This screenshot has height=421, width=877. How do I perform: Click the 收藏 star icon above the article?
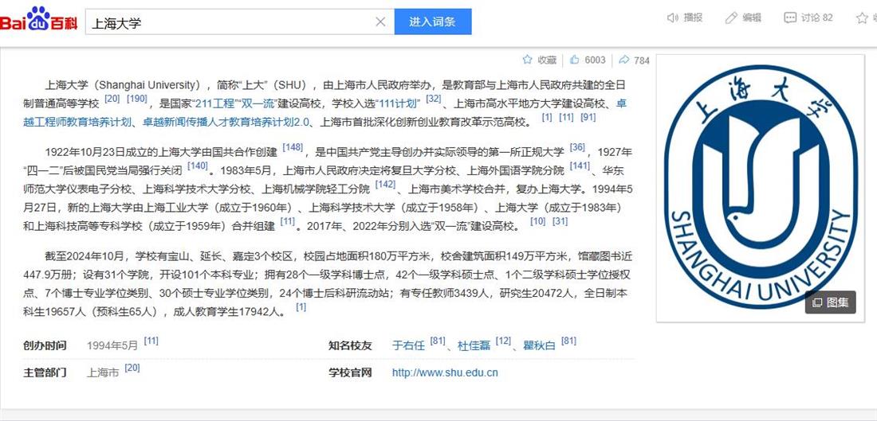[527, 59]
